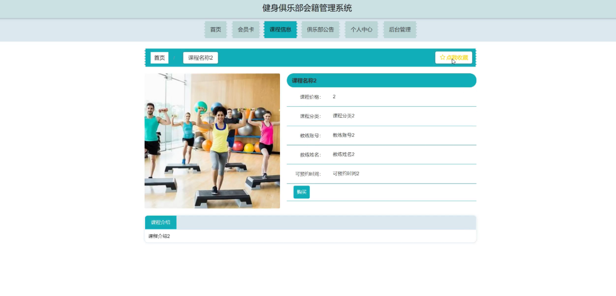Open the 会员卡 navigation tab
This screenshot has width=616, height=296.
click(x=246, y=30)
